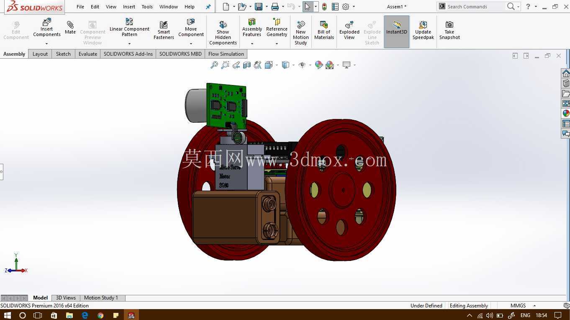The height and width of the screenshot is (320, 570).
Task: Open the SOLIDWORKS Forum task pane icon
Action: pos(566,134)
